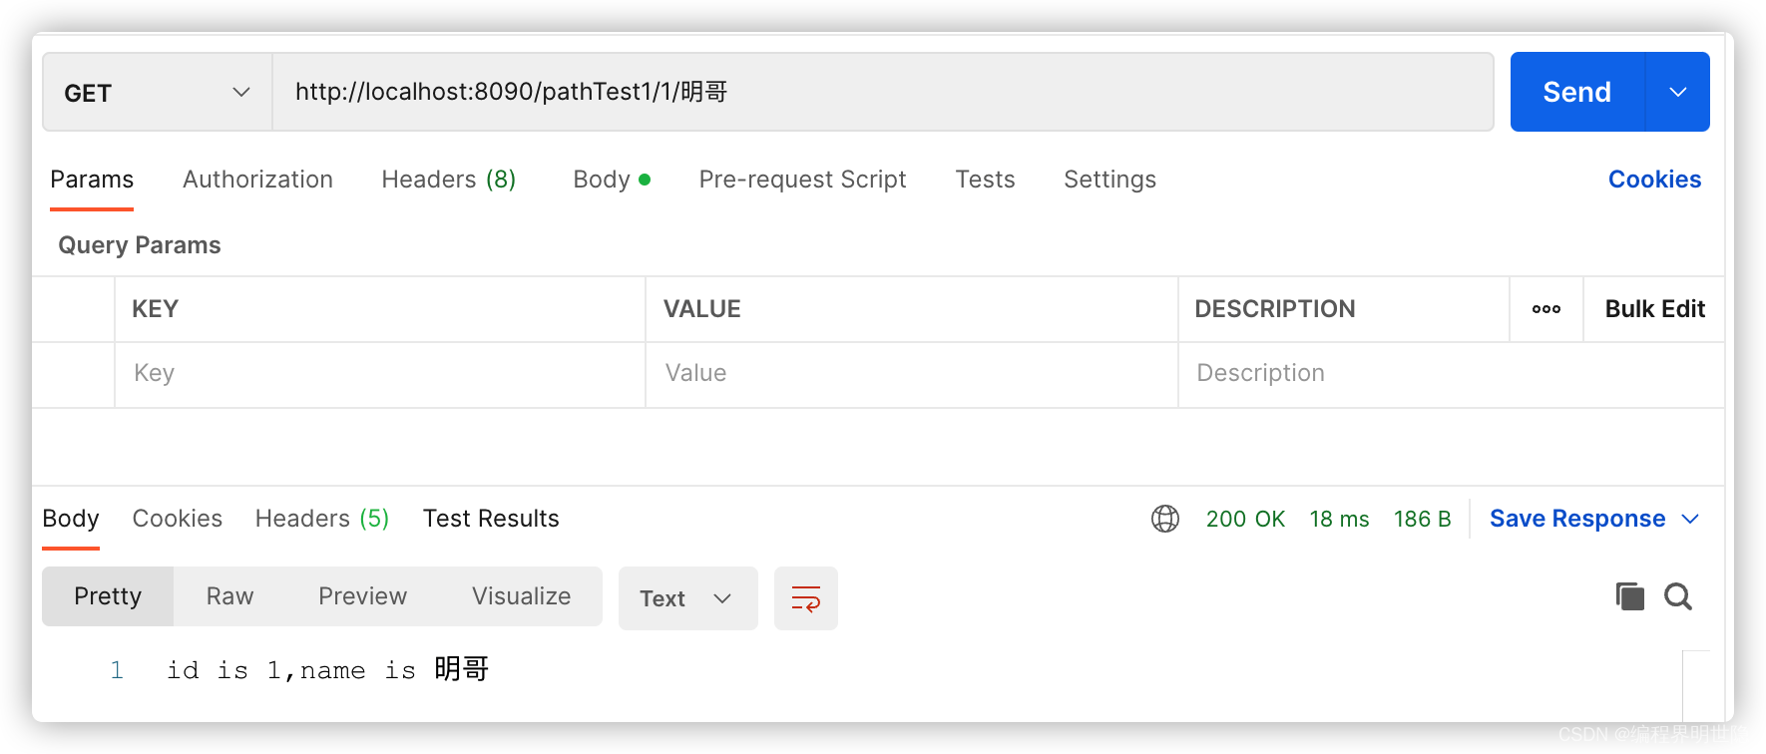Screen dimensions: 1766x754
Task: Open the three-dots column options menu
Action: [x=1546, y=309]
